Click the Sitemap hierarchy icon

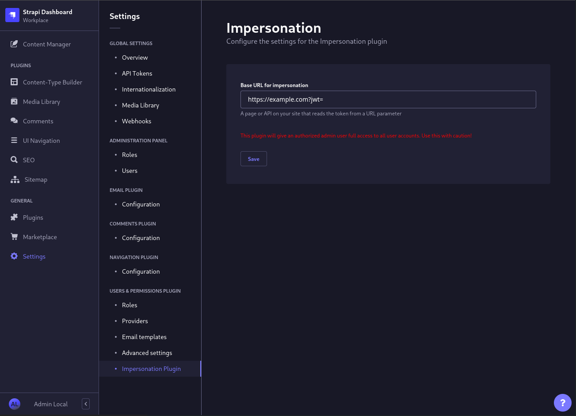pos(15,179)
